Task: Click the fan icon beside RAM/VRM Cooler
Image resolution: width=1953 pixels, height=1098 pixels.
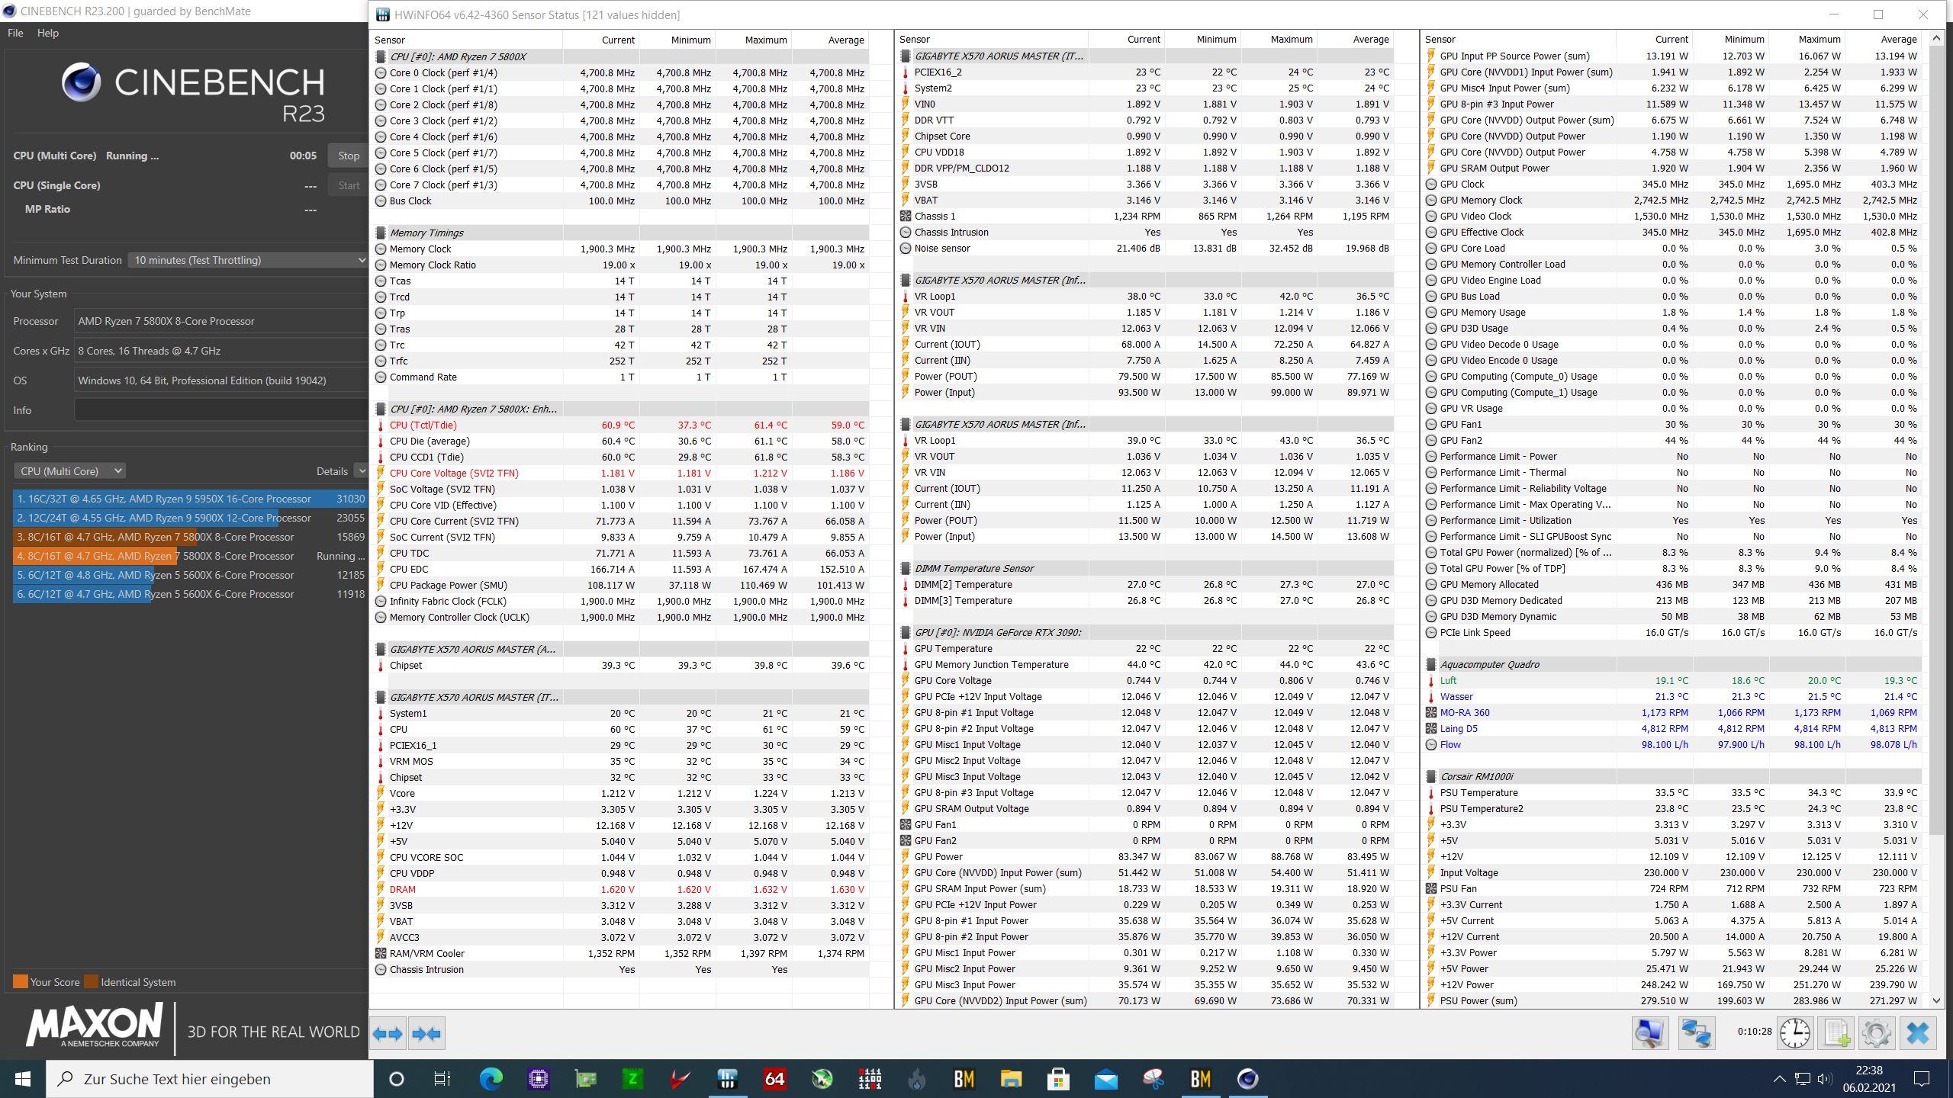Action: click(x=381, y=953)
